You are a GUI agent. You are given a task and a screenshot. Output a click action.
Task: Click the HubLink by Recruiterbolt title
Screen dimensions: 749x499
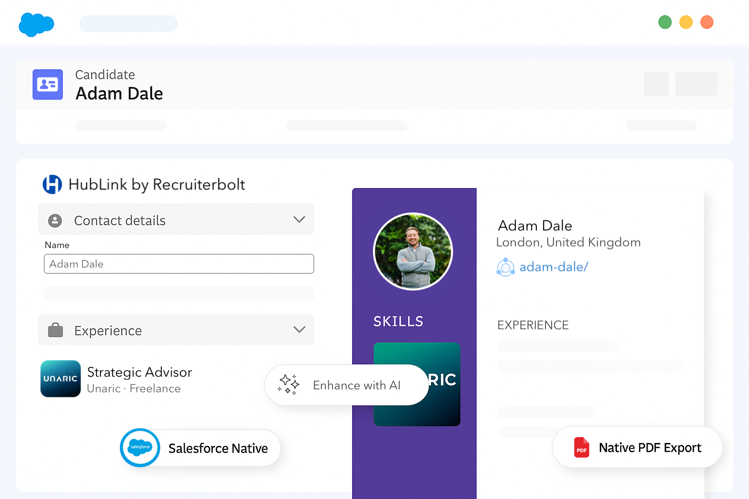157,185
